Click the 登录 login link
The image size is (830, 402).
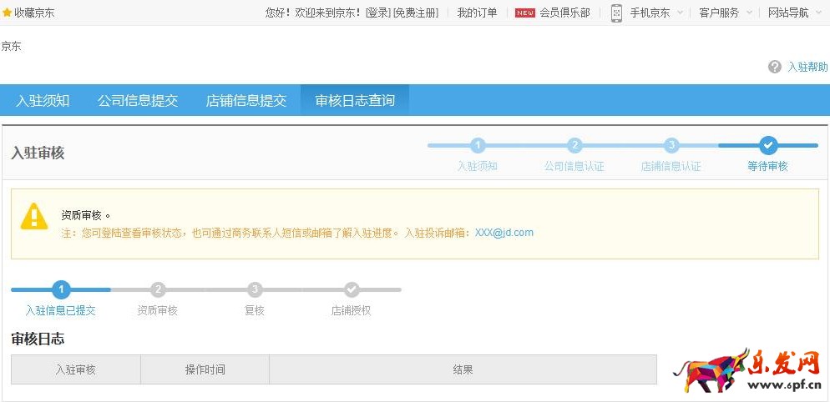378,13
